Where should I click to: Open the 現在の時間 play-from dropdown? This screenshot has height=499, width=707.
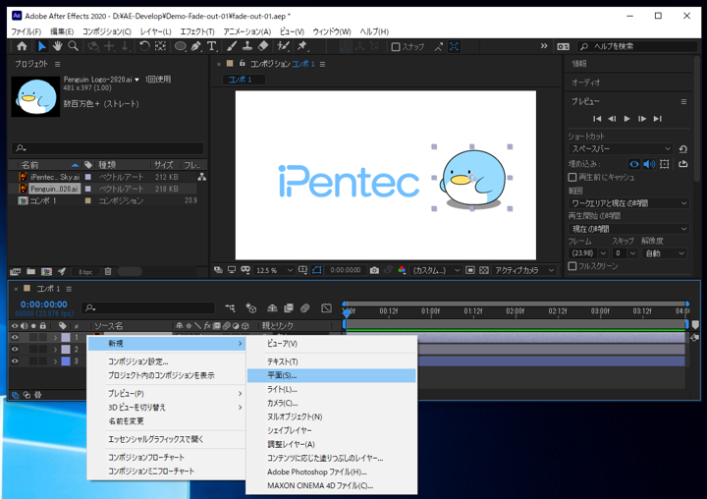point(628,229)
